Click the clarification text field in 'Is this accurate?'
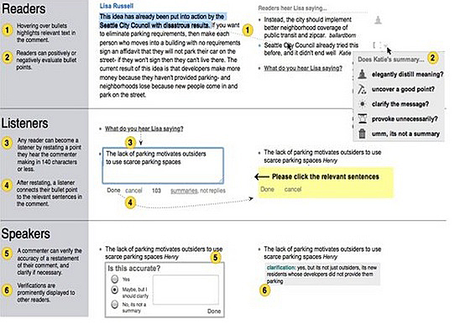The height and width of the screenshot is (325, 460). coord(186,290)
